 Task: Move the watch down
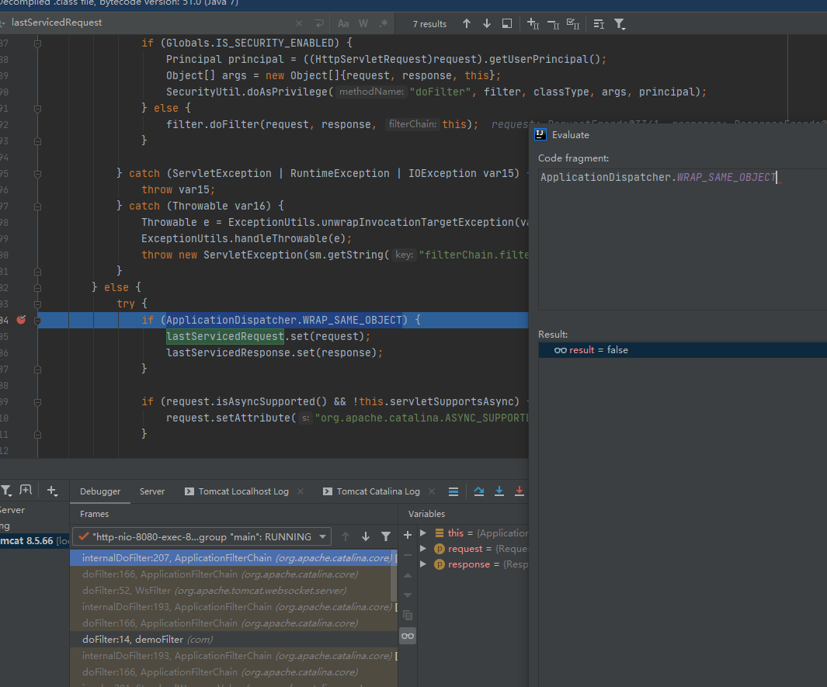pyautogui.click(x=408, y=595)
